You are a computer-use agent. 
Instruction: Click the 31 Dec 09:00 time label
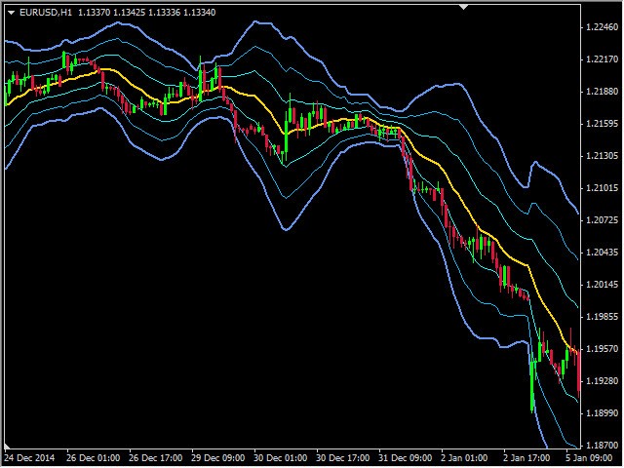pos(408,456)
